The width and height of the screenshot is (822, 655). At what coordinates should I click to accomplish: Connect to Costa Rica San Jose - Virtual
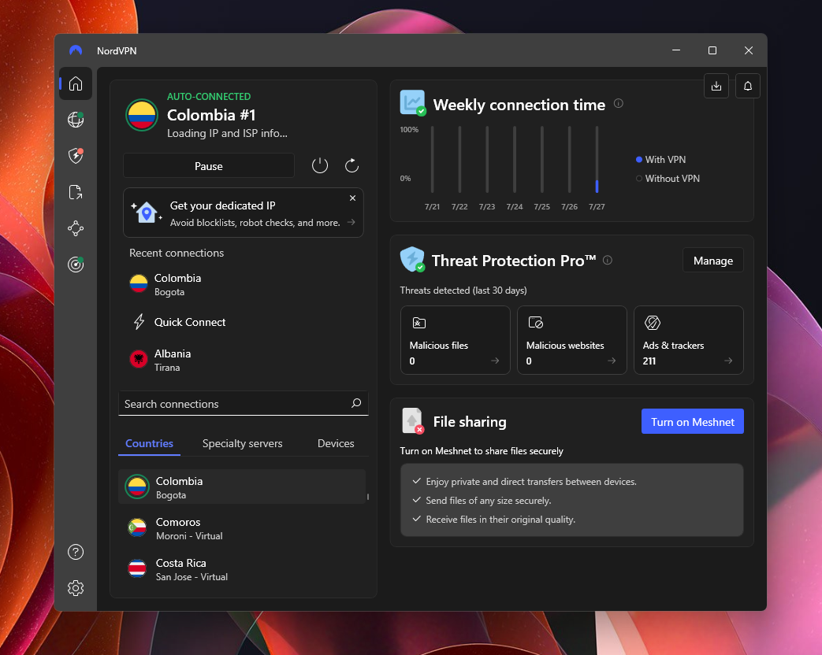tap(242, 569)
